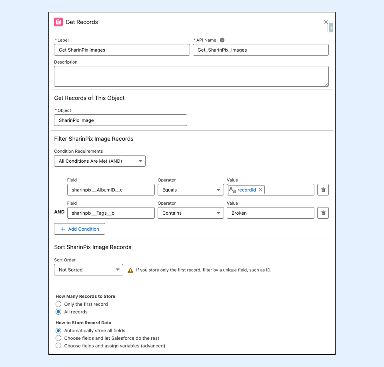Click the Object field SharinPix Image
The width and height of the screenshot is (384, 367).
120,120
